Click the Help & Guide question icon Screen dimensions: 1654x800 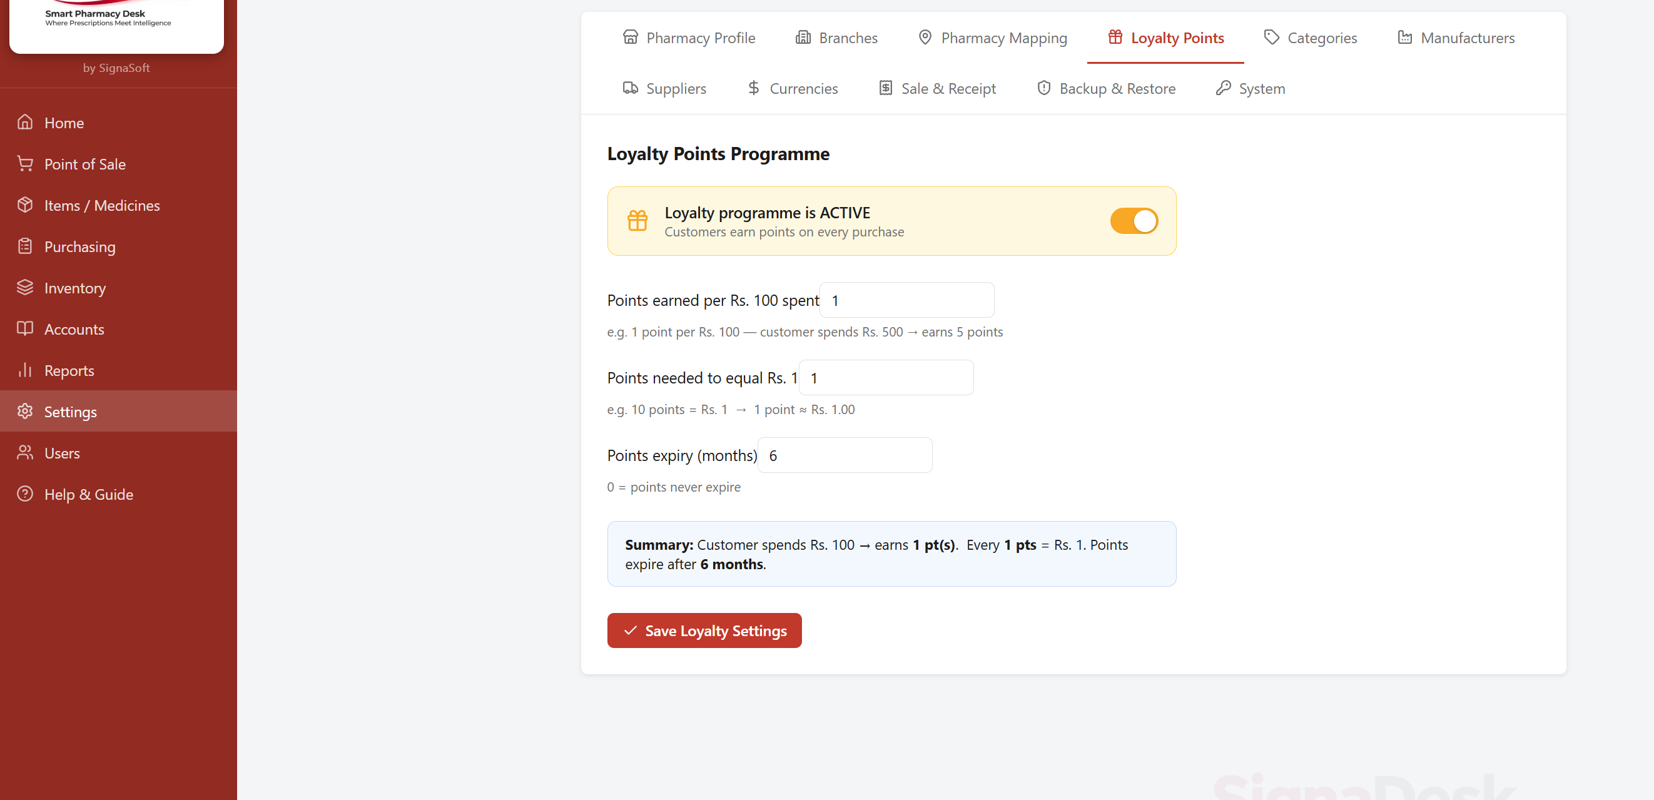pyautogui.click(x=25, y=494)
